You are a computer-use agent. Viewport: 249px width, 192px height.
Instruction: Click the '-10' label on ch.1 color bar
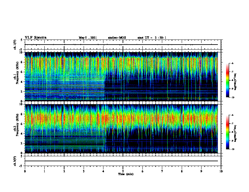point(232,97)
